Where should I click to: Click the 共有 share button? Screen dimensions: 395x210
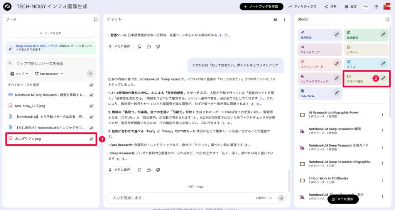pyautogui.click(x=330, y=7)
